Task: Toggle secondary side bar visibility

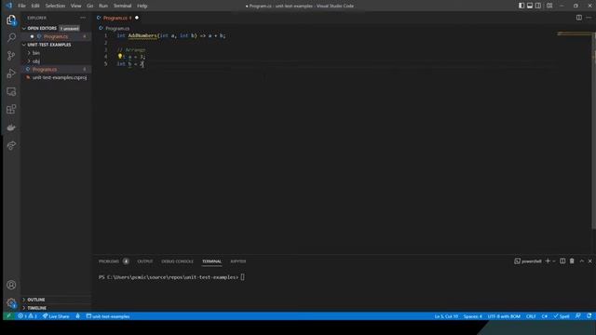Action: click(x=538, y=6)
